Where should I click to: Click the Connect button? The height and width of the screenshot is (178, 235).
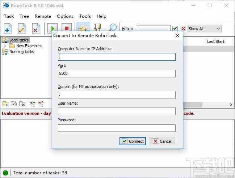point(133,141)
